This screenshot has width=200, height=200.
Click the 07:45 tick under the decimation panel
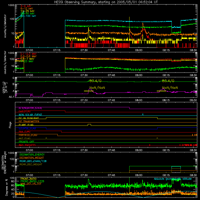(x=111, y=175)
